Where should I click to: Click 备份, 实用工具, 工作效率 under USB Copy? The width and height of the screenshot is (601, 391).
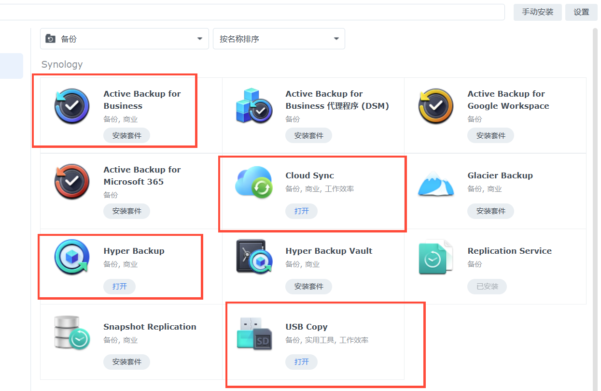point(327,340)
